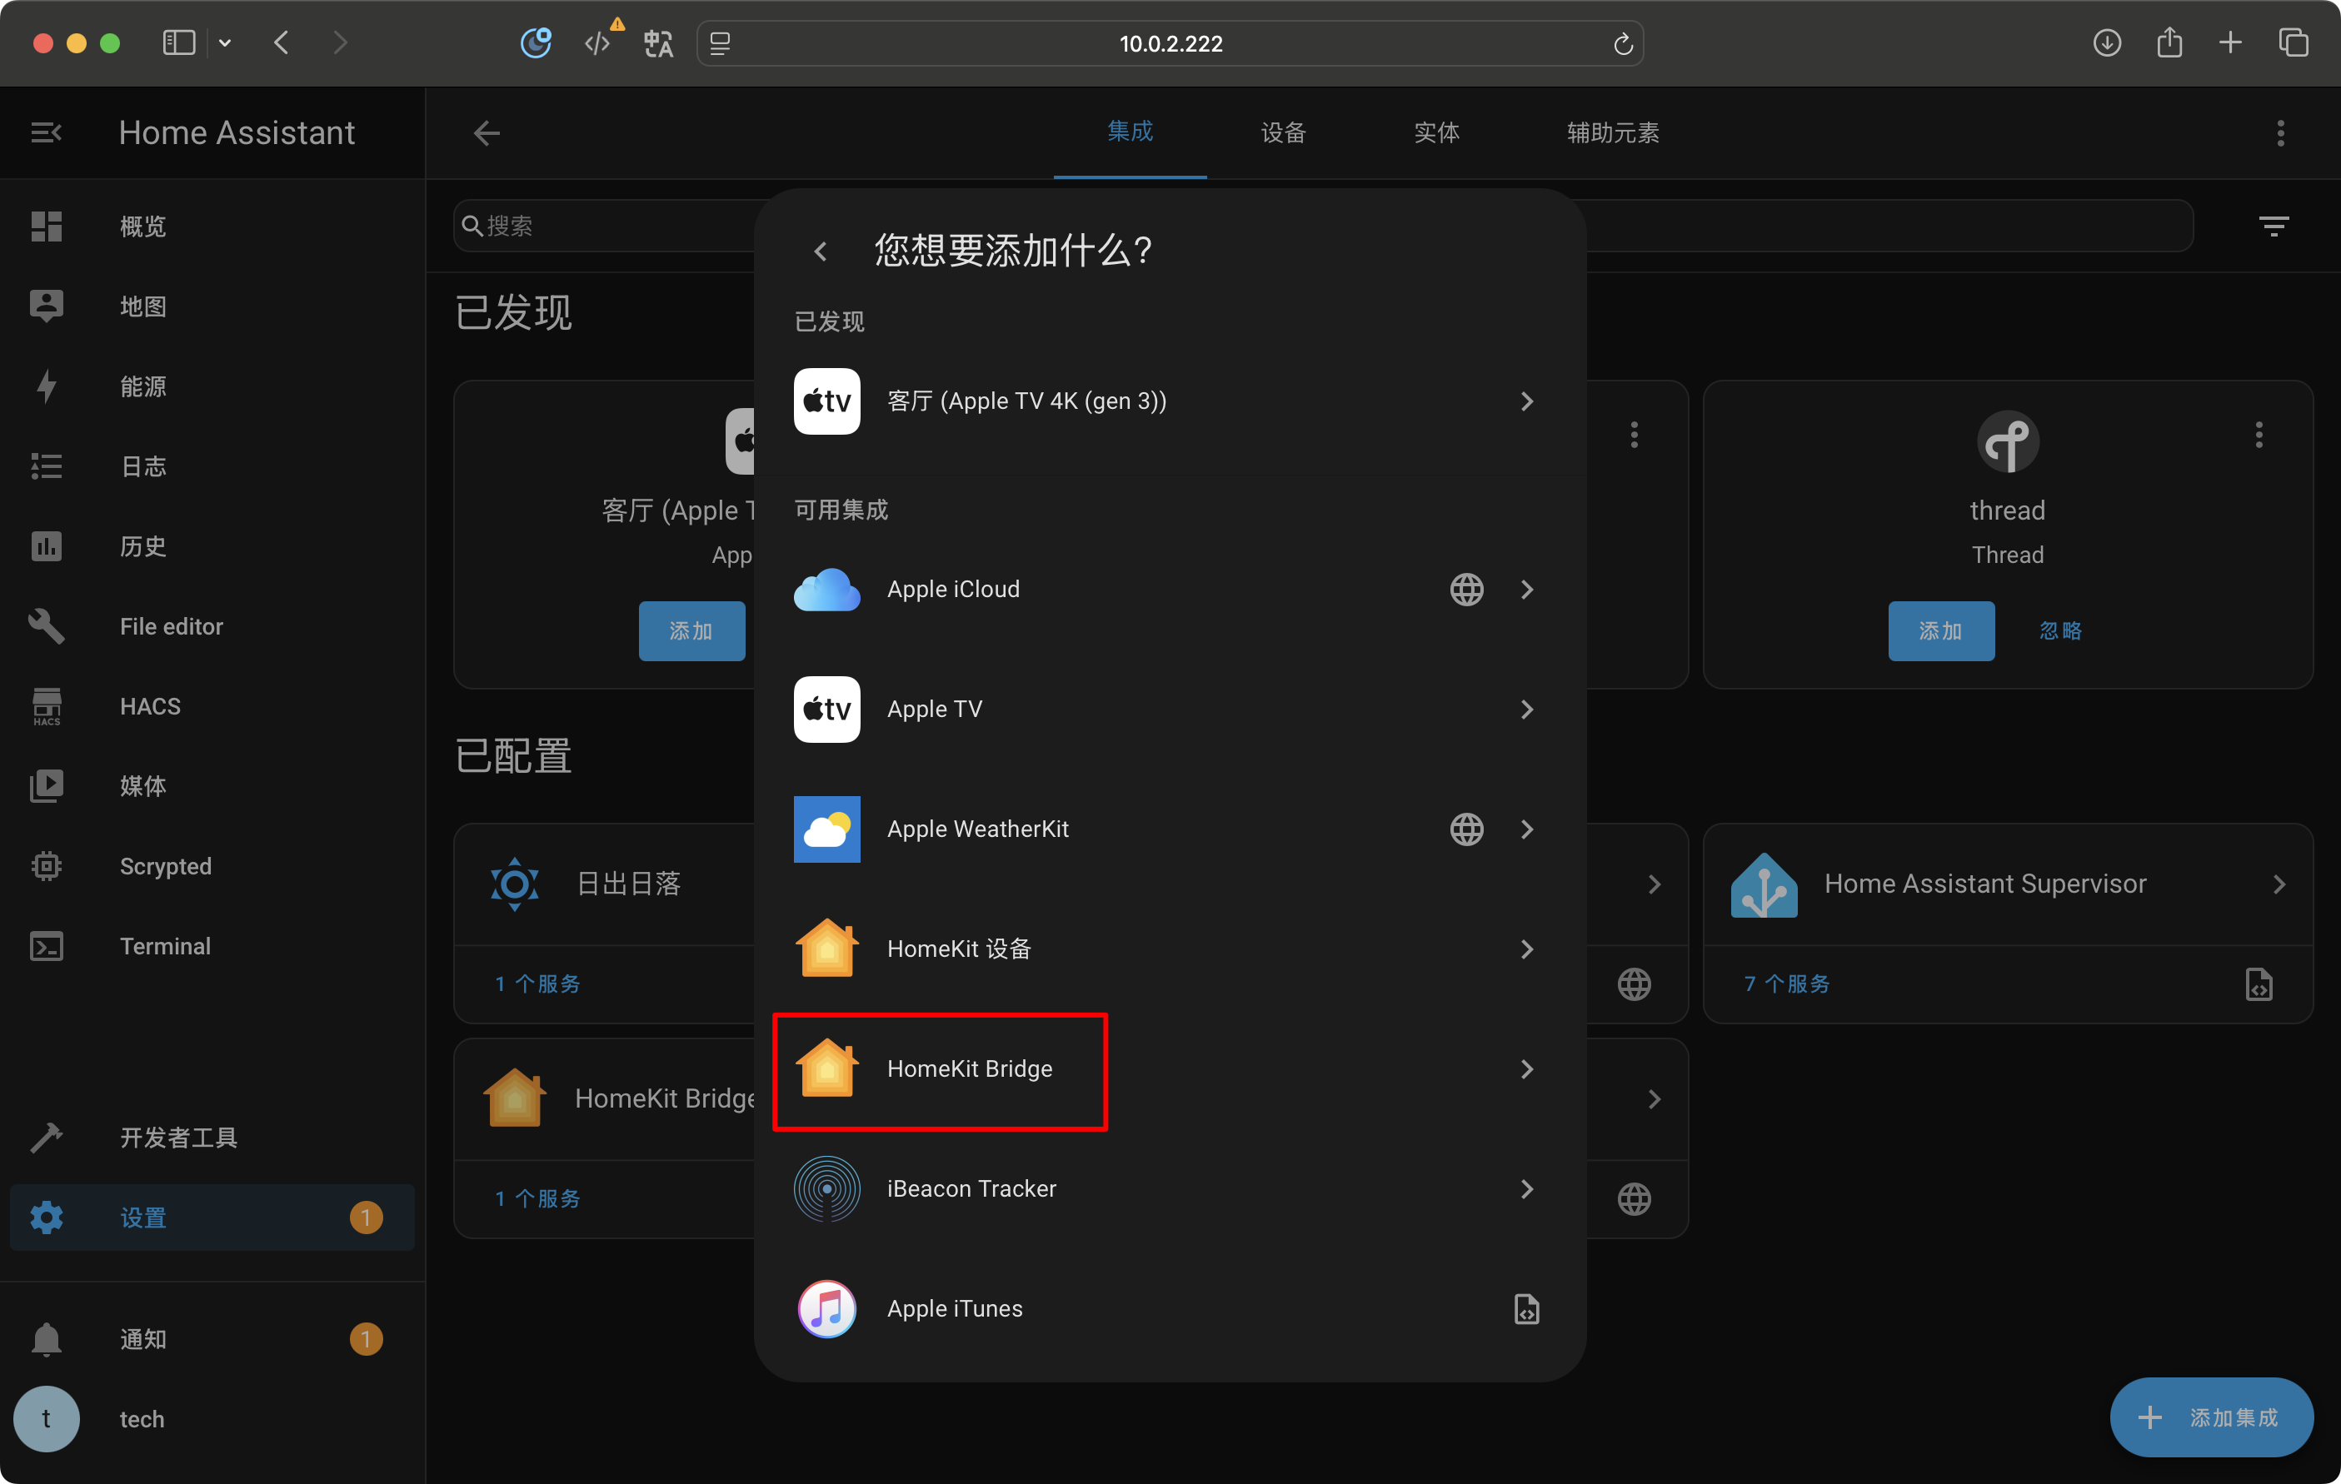Viewport: 2341px width, 1484px height.
Task: Open the 概览 overview dashboard icon
Action: pos(46,227)
